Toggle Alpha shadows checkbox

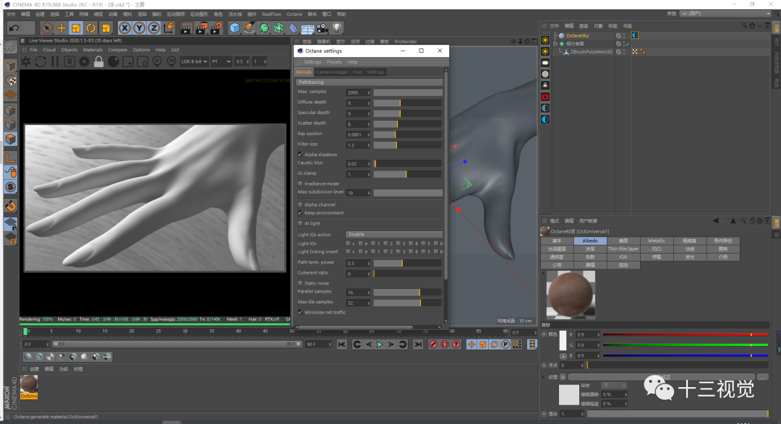[300, 155]
